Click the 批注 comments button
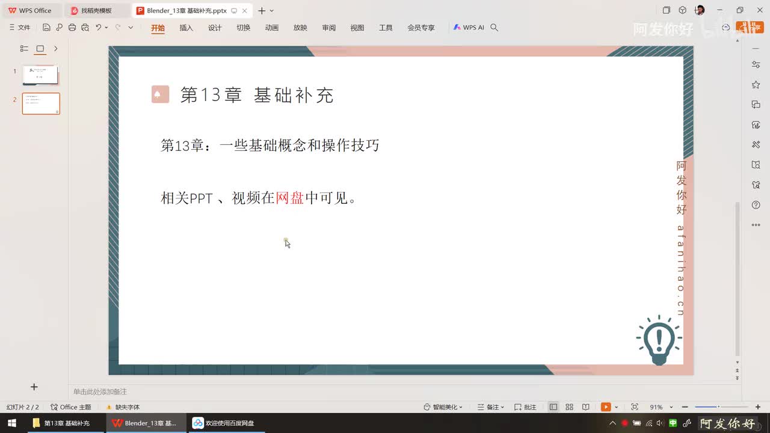The height and width of the screenshot is (433, 770). (525, 407)
